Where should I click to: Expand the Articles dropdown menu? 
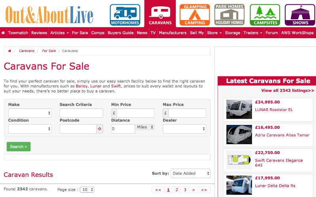point(60,33)
